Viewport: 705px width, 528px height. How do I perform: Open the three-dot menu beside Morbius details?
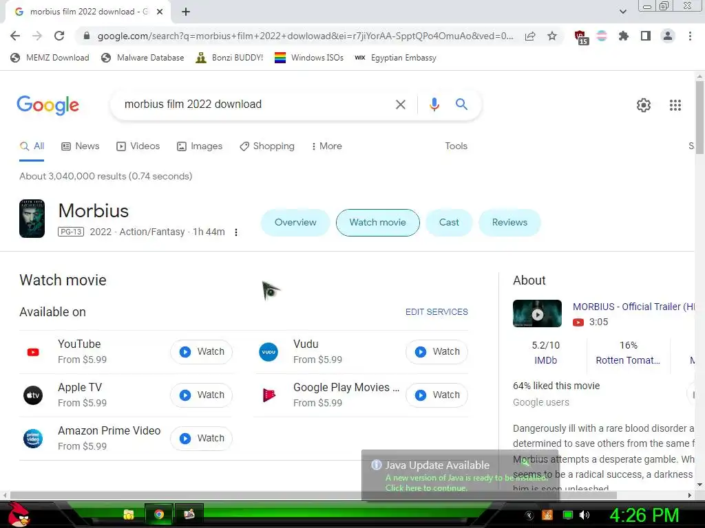(x=236, y=232)
